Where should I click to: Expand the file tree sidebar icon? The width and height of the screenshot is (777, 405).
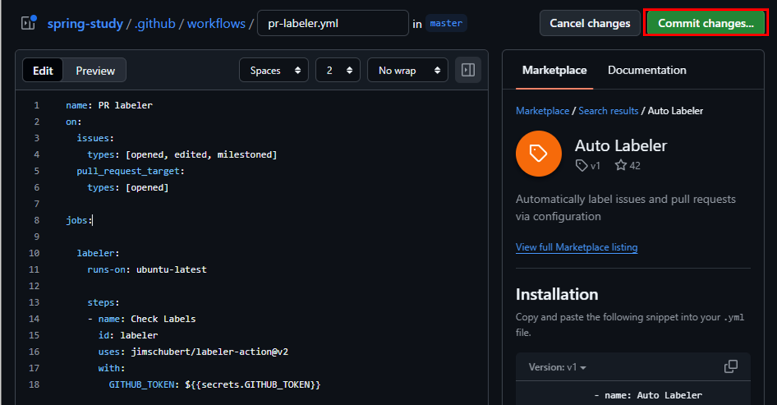28,23
